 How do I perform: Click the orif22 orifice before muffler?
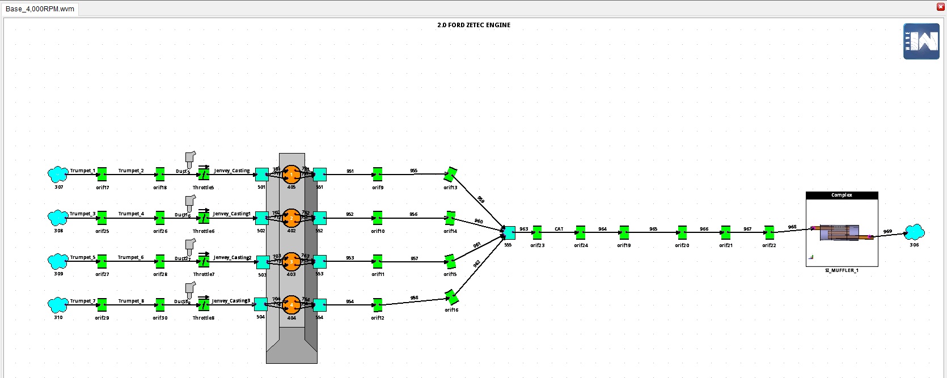[x=769, y=232]
